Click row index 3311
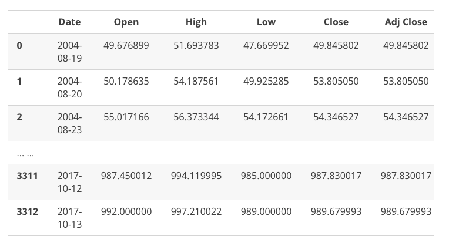This screenshot has height=236, width=449. coord(27,176)
